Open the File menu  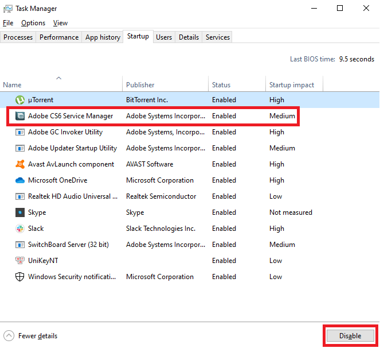pyautogui.click(x=8, y=23)
